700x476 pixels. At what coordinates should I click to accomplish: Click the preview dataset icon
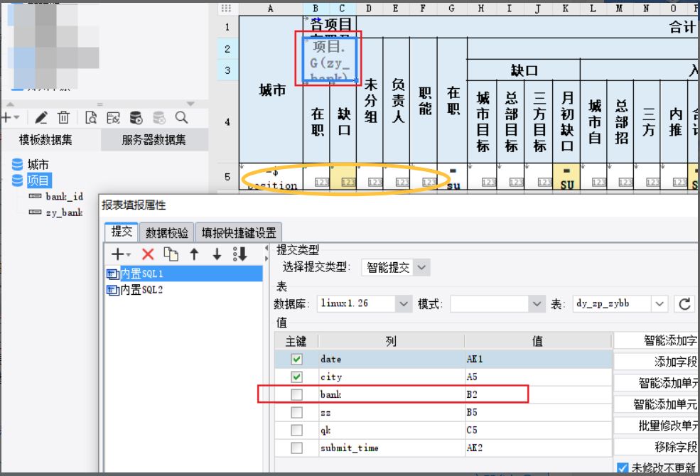point(90,117)
